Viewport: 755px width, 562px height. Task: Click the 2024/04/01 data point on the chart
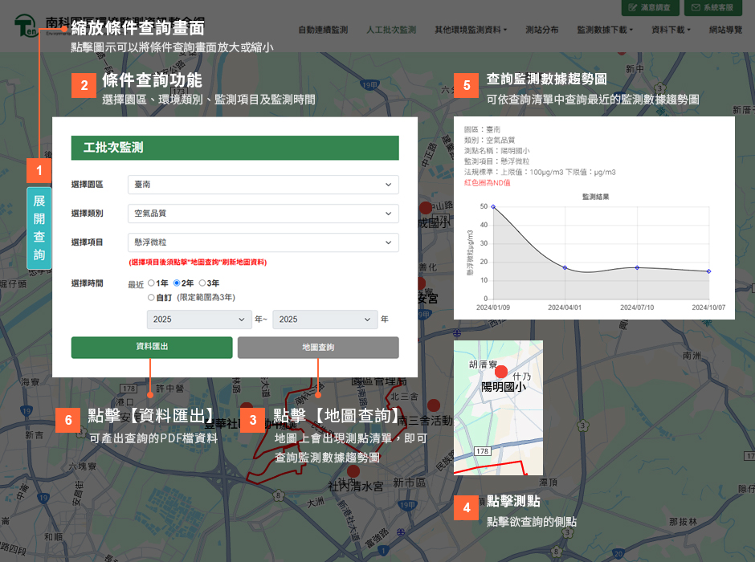point(565,267)
